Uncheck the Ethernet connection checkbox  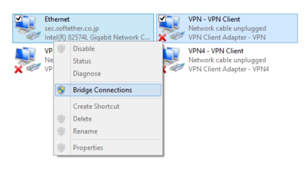[18, 19]
